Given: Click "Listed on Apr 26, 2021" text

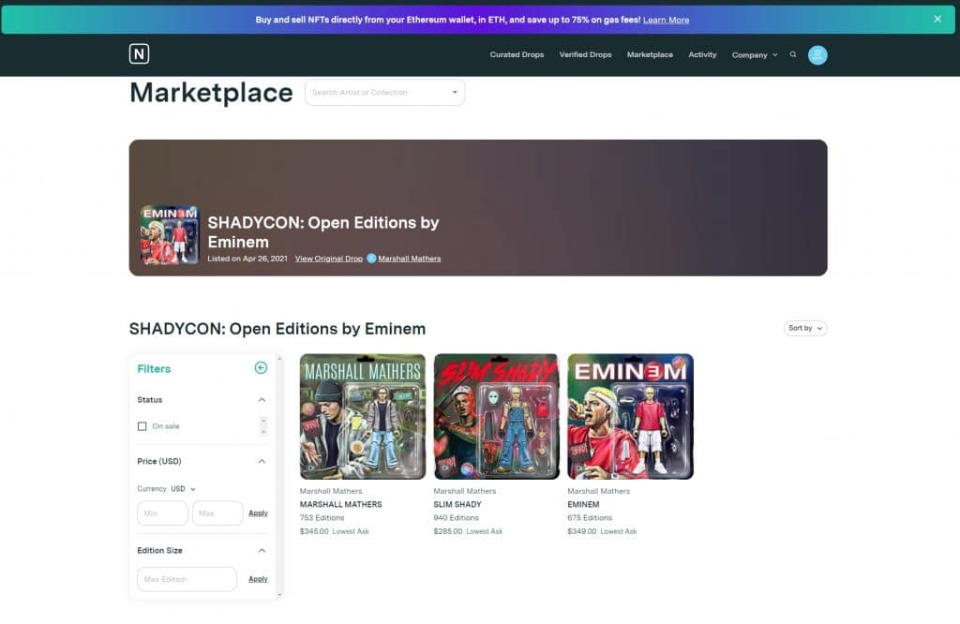Looking at the screenshot, I should point(247,259).
